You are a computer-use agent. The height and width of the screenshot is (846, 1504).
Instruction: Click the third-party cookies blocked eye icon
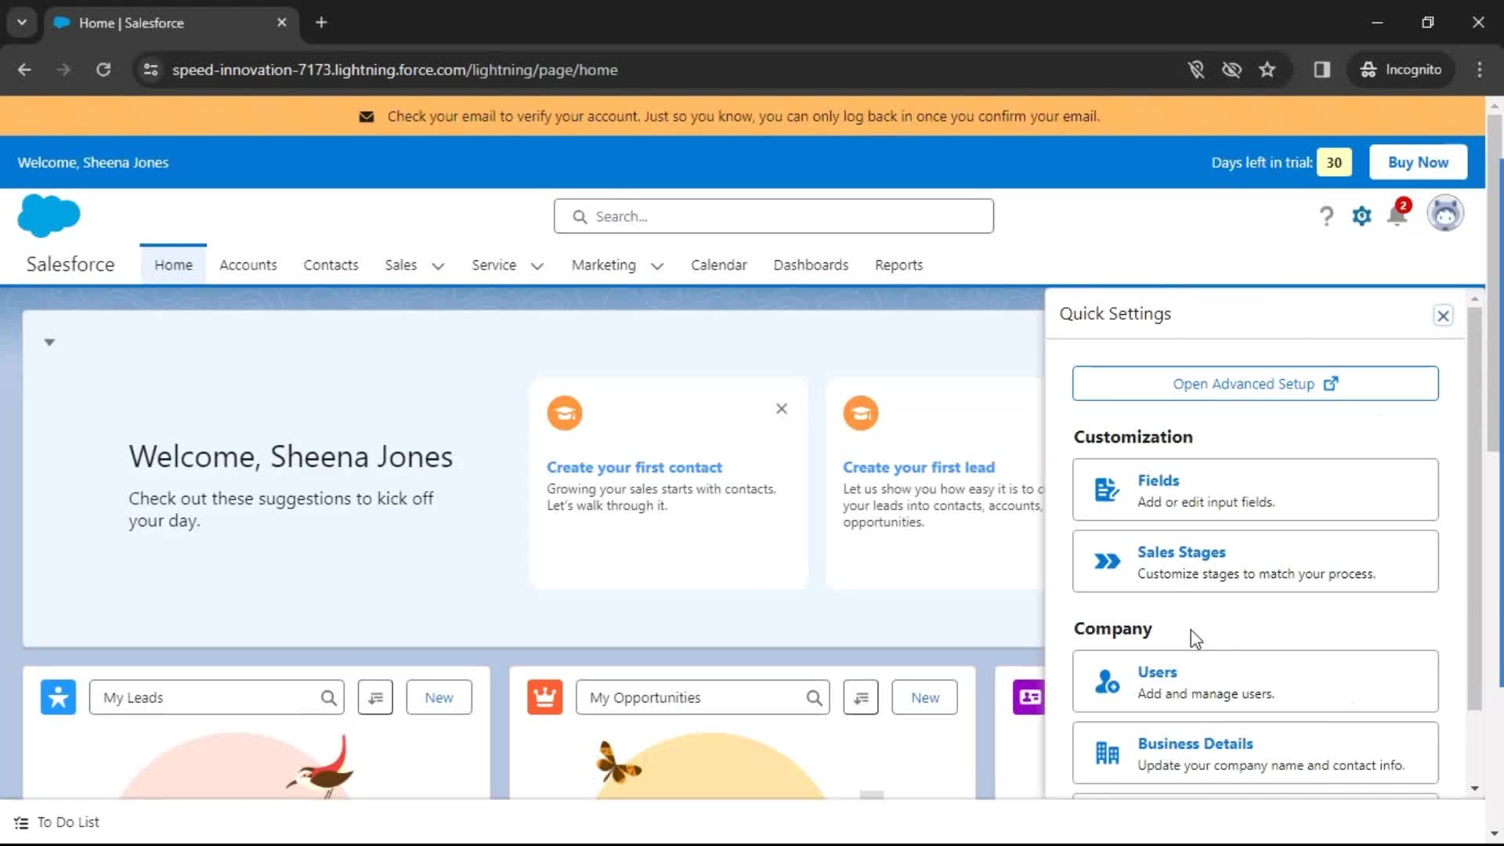tap(1231, 70)
